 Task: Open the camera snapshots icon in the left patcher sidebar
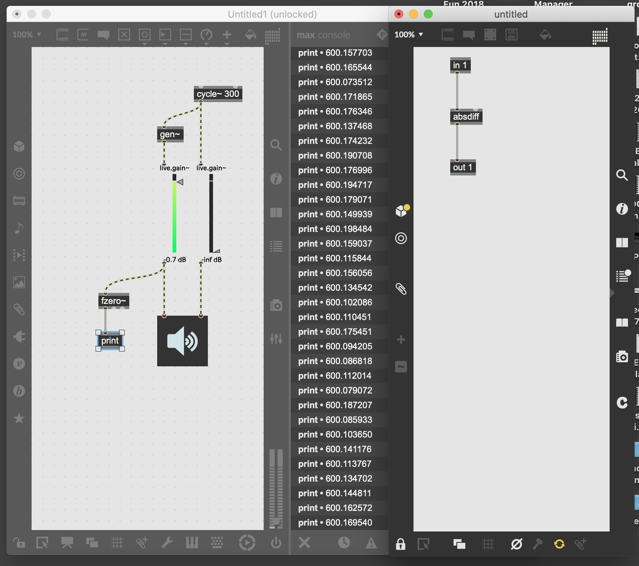tap(276, 305)
